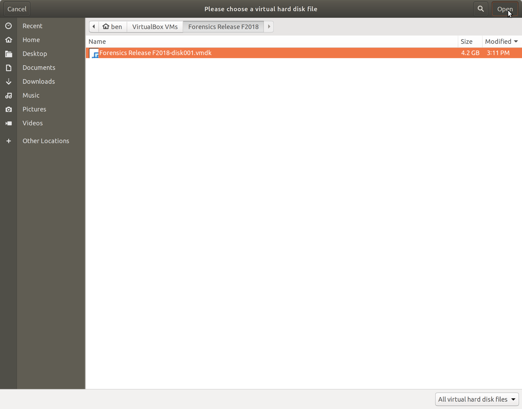The width and height of the screenshot is (522, 409).
Task: Click the 3:11 PM modified cell
Action: coord(498,53)
